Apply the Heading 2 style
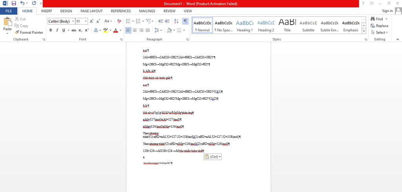The height and width of the screenshot is (192, 402). 266,25
